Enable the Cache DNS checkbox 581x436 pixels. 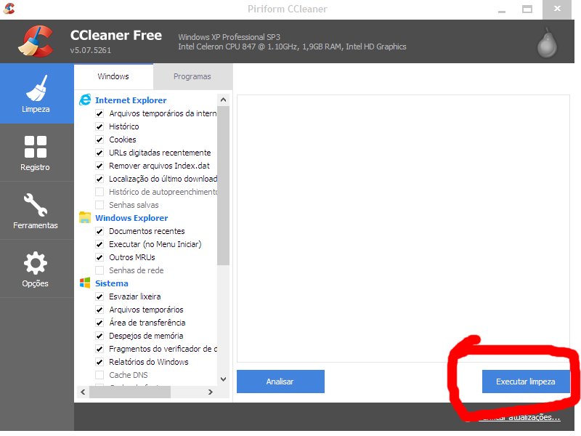click(99, 375)
